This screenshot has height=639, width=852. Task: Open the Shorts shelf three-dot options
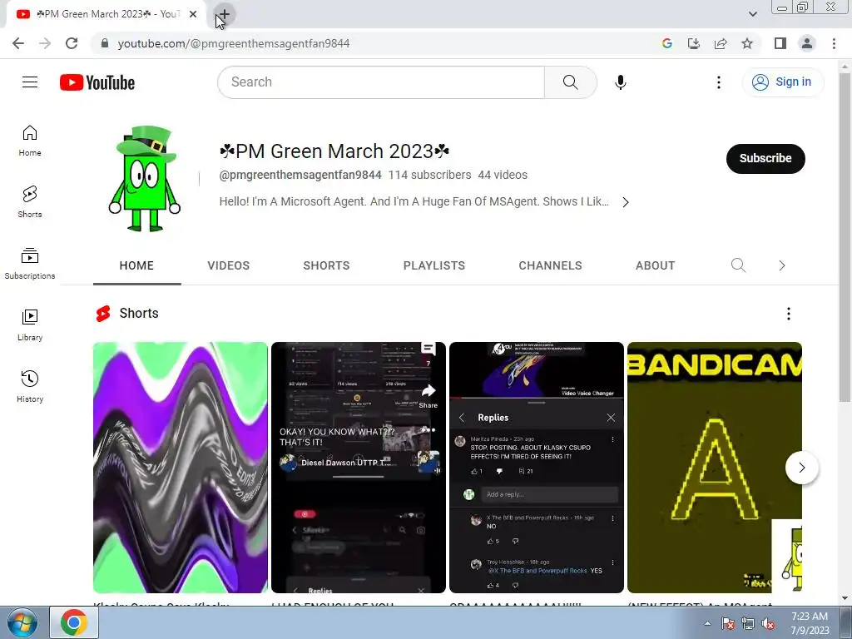[x=789, y=314]
